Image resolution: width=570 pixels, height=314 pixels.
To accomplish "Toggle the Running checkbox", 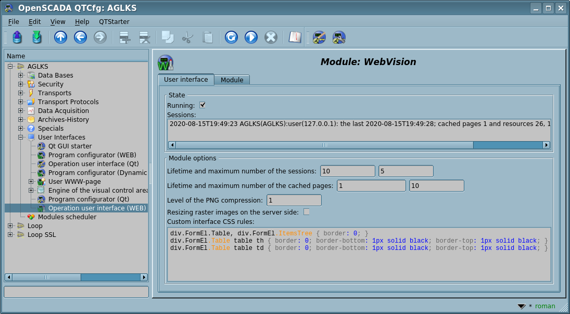I will (202, 105).
